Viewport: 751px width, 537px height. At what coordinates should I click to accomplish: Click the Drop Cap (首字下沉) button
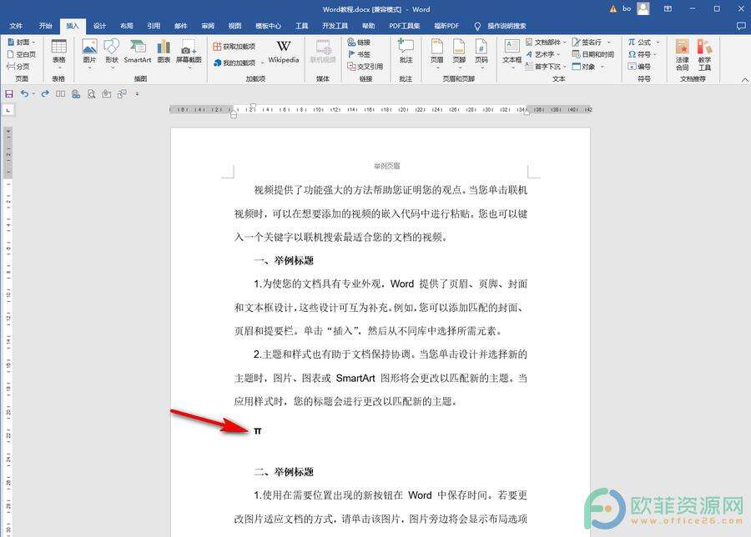[542, 66]
